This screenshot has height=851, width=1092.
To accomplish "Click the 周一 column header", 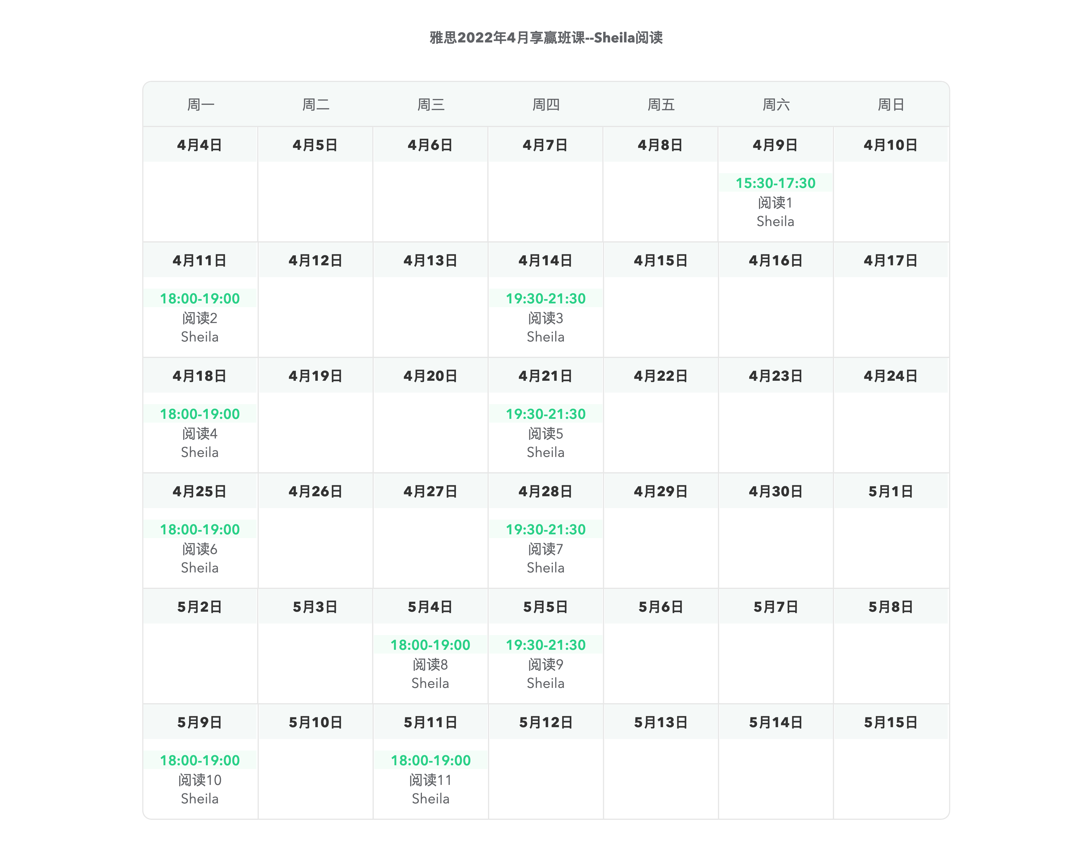I will [200, 104].
